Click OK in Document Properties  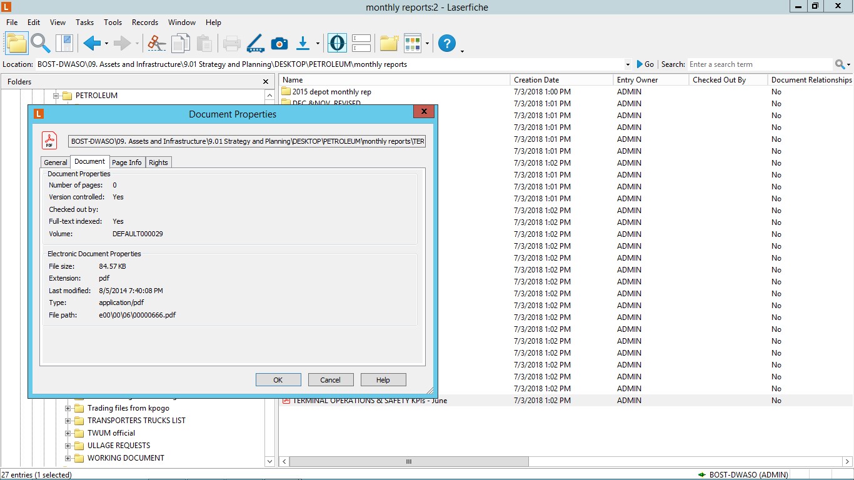click(x=278, y=380)
